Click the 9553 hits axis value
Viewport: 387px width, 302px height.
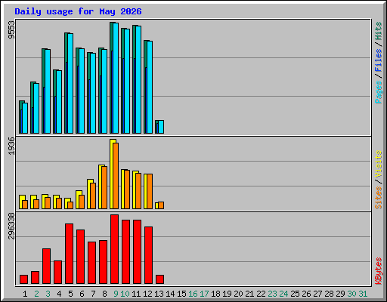pos(11,29)
